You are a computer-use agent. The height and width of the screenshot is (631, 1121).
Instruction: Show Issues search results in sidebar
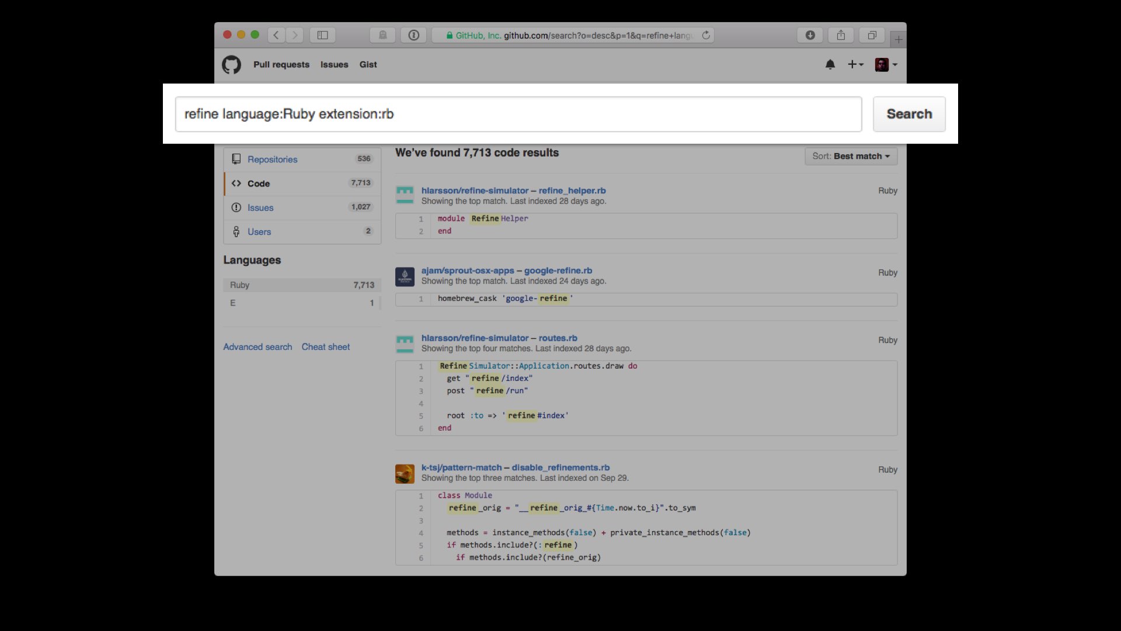(x=302, y=207)
